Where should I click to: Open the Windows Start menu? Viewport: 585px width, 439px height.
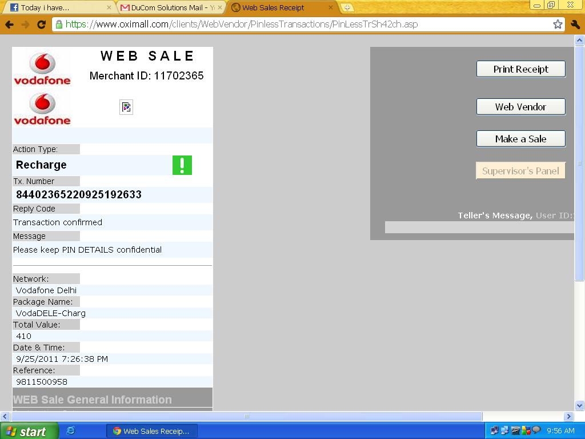(29, 431)
